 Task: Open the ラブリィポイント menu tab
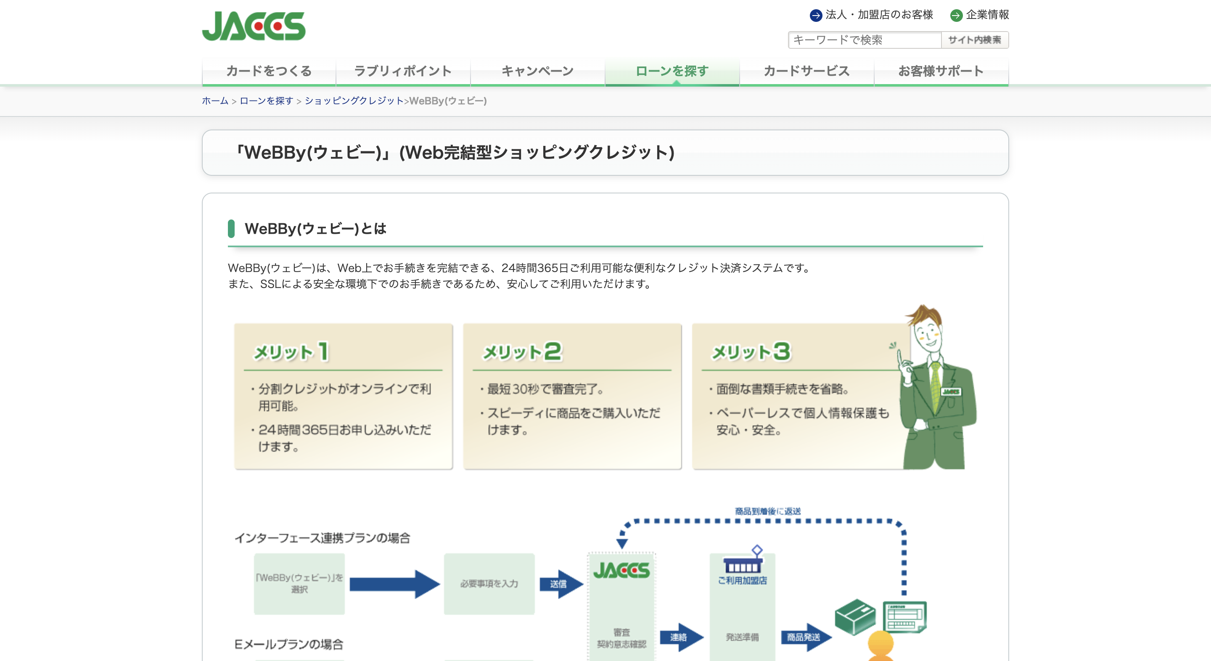tap(403, 71)
